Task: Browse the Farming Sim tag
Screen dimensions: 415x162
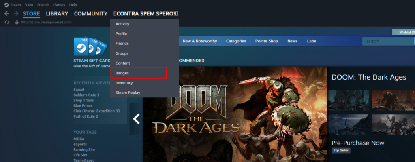Action: 84,149
